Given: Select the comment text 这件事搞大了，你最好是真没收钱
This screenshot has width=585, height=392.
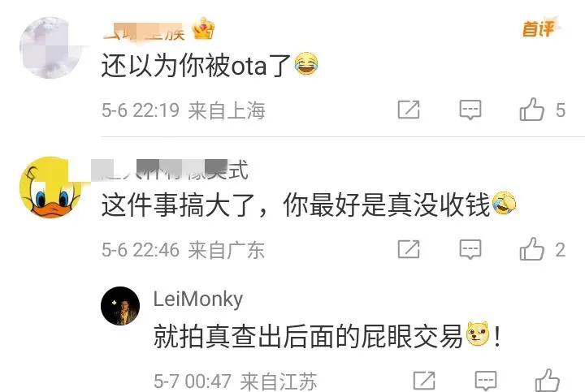Looking at the screenshot, I should click(x=296, y=205).
